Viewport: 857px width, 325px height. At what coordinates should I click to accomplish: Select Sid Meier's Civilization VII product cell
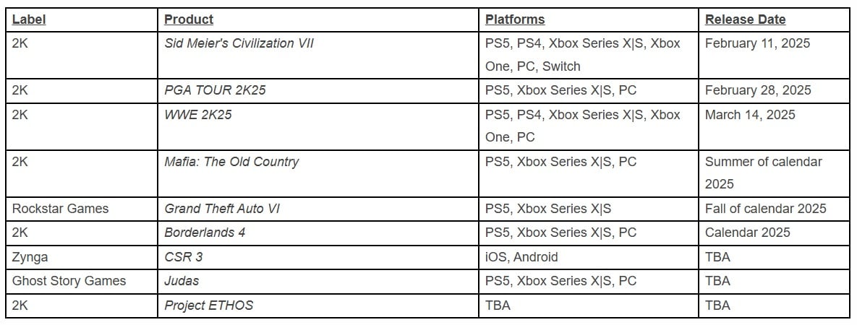pyautogui.click(x=239, y=43)
